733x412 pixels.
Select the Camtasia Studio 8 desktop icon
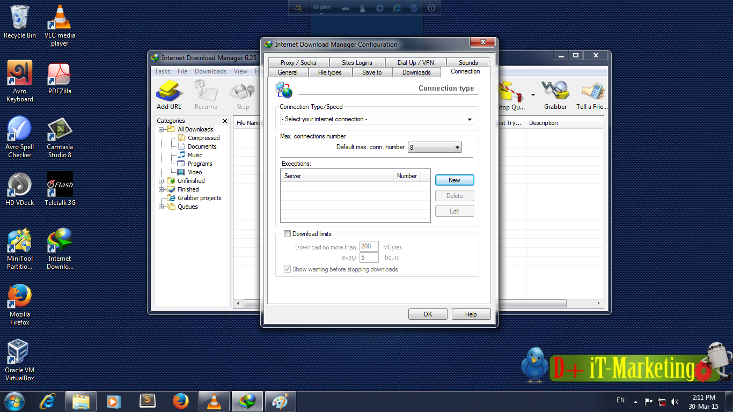coord(60,137)
